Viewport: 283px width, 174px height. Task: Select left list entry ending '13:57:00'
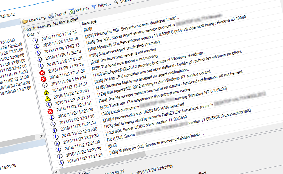click(x=15, y=91)
